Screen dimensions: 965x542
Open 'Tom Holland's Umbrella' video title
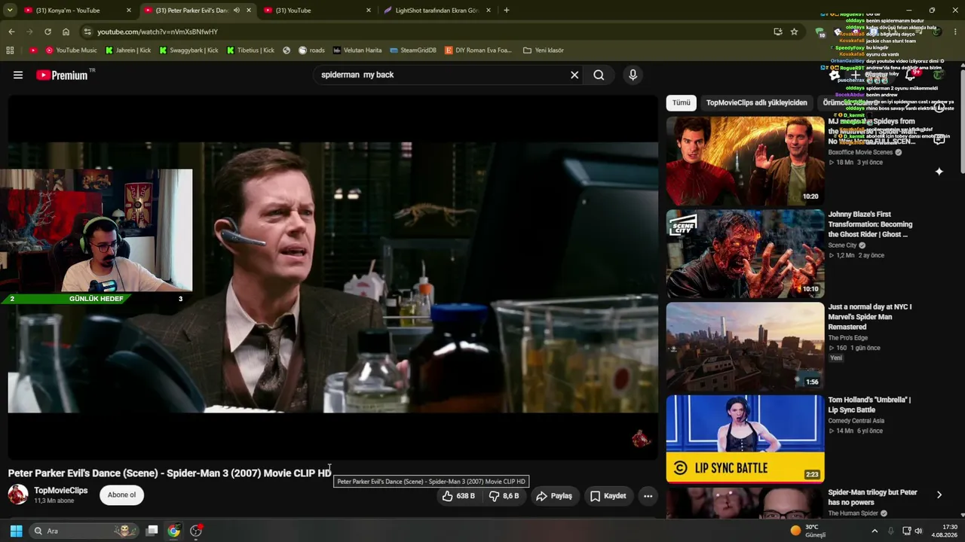pos(869,405)
